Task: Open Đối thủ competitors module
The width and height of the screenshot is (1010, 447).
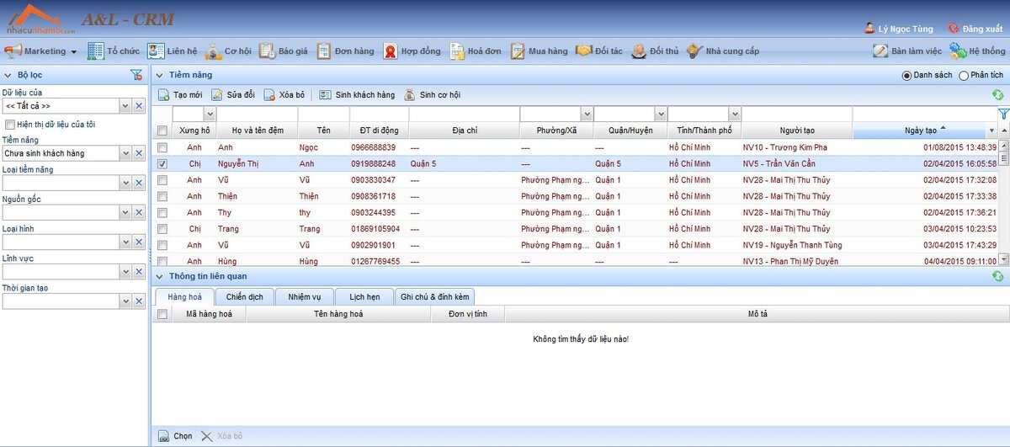Action: pos(655,51)
